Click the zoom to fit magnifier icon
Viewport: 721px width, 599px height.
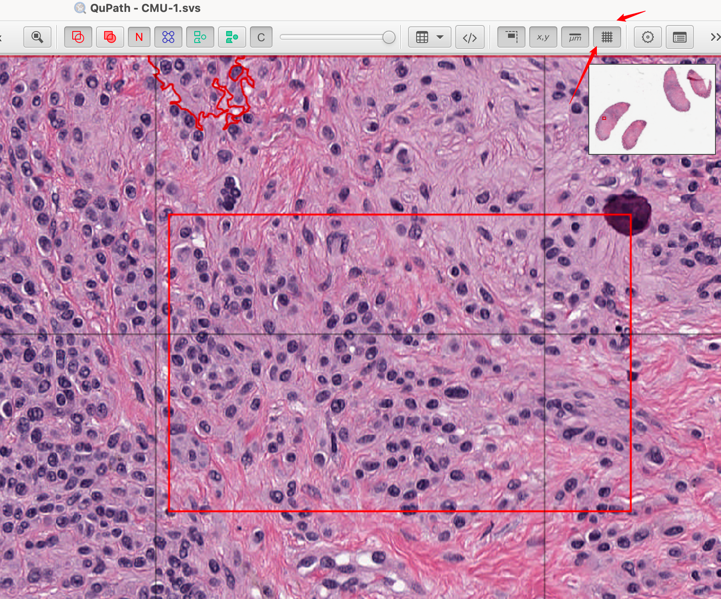click(37, 37)
